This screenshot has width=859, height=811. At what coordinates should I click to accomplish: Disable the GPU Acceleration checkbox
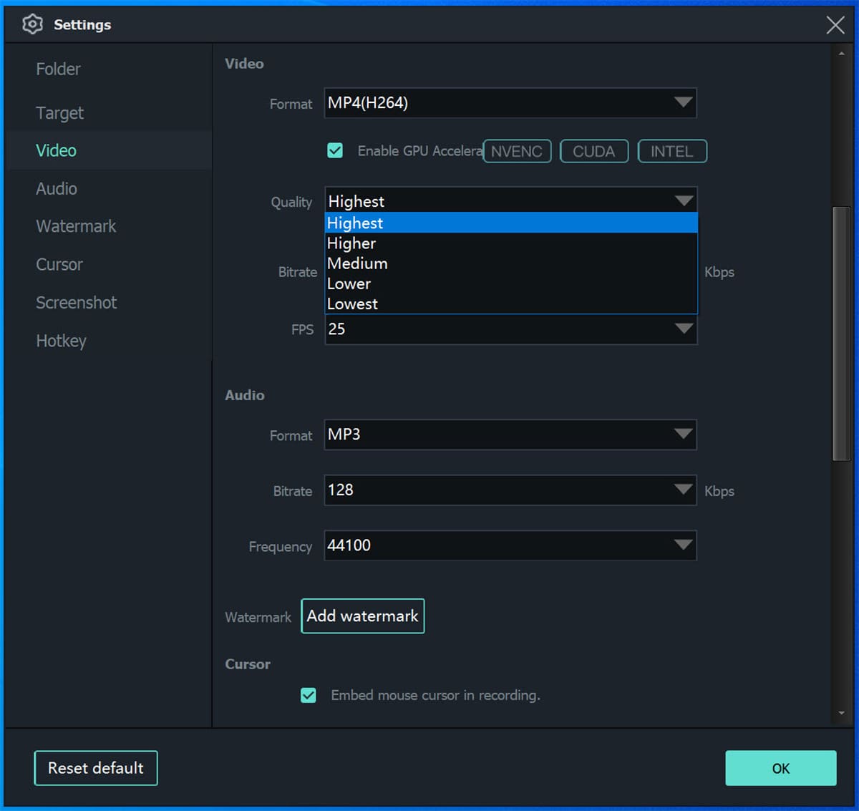pyautogui.click(x=335, y=150)
